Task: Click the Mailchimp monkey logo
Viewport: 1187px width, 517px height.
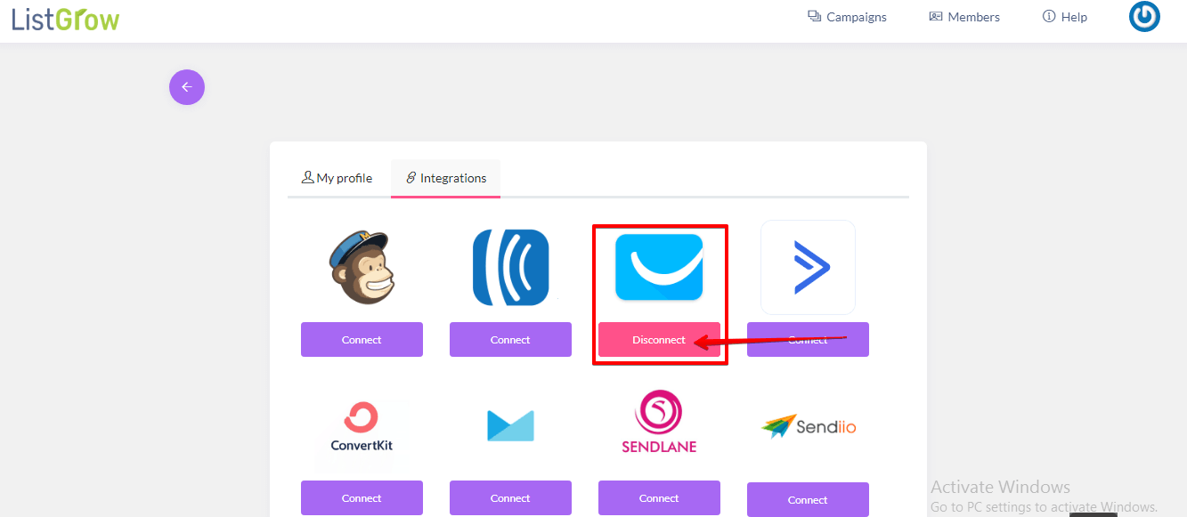Action: tap(362, 268)
